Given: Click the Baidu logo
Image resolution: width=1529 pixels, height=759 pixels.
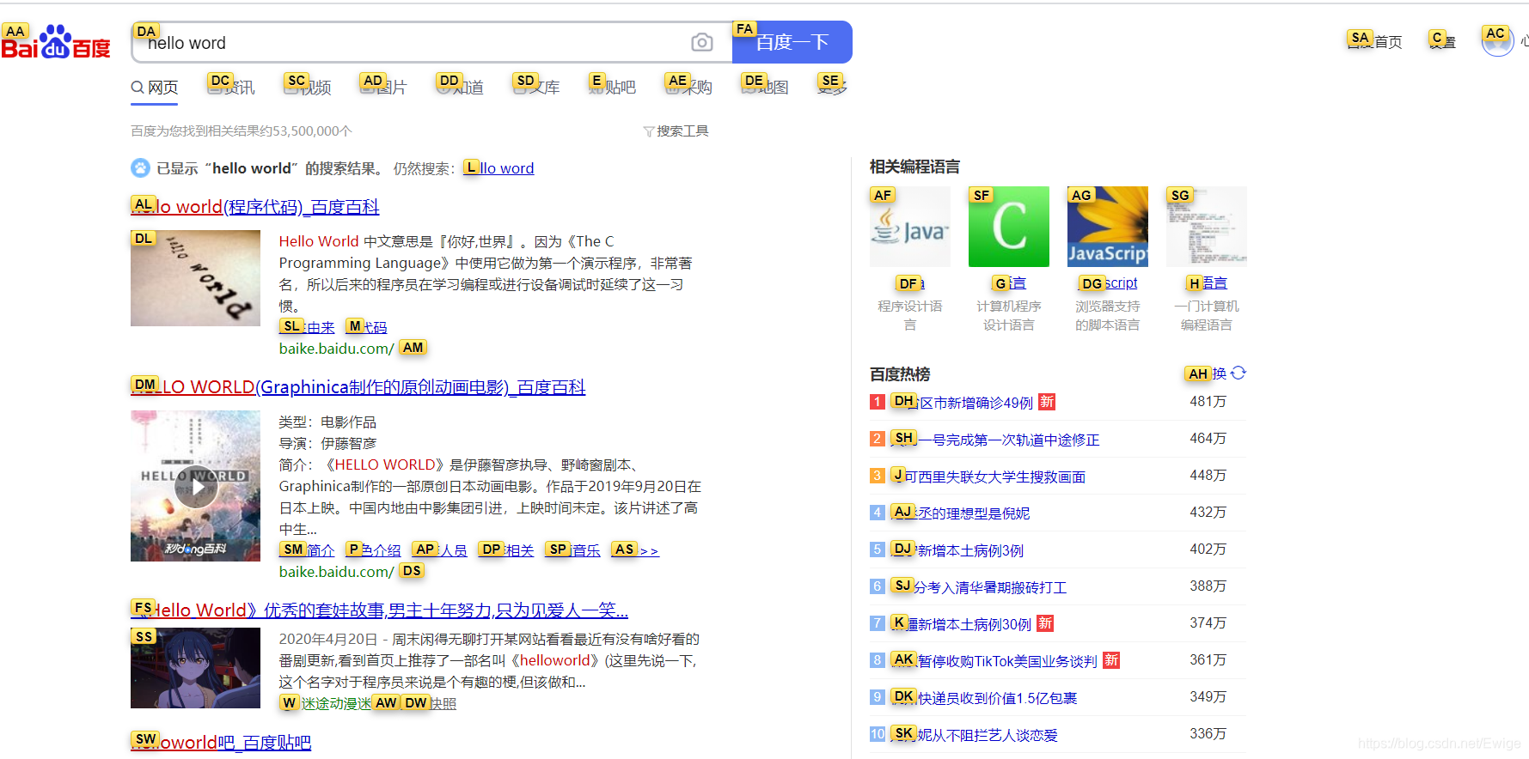Looking at the screenshot, I should (x=56, y=43).
